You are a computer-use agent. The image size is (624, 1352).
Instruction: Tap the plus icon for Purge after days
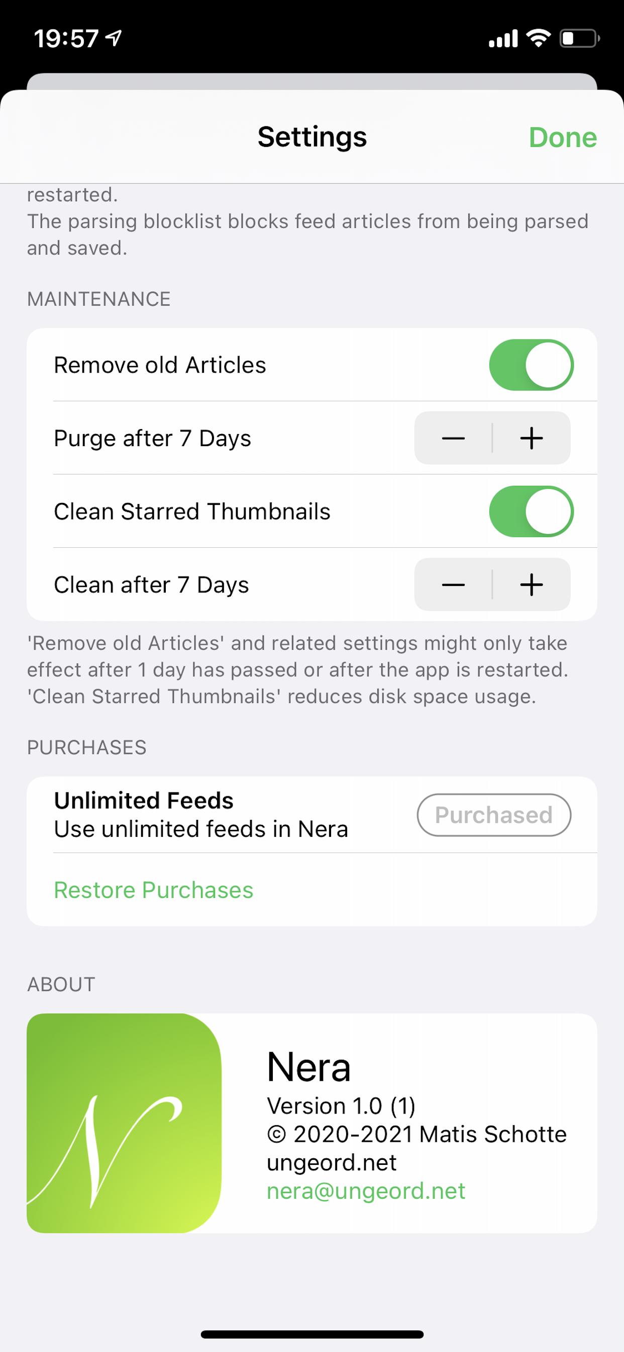[x=531, y=438]
